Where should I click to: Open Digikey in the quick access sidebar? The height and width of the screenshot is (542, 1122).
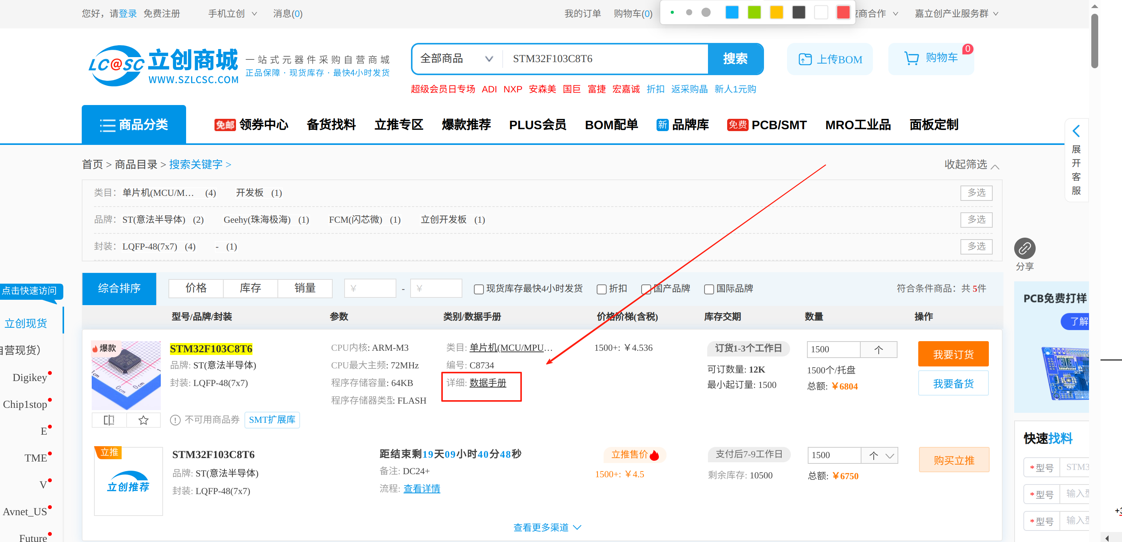pyautogui.click(x=30, y=378)
